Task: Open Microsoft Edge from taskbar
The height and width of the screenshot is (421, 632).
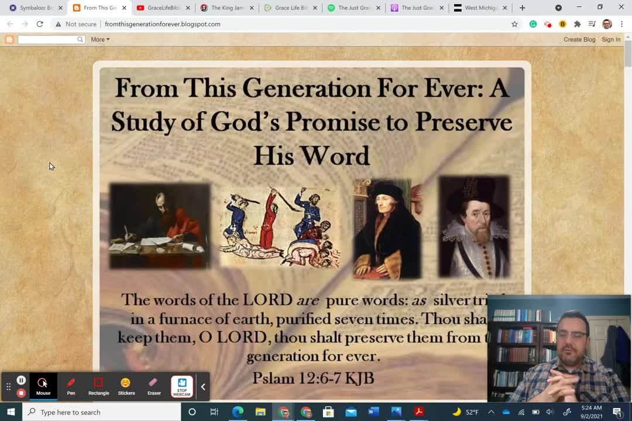Action: [x=238, y=412]
